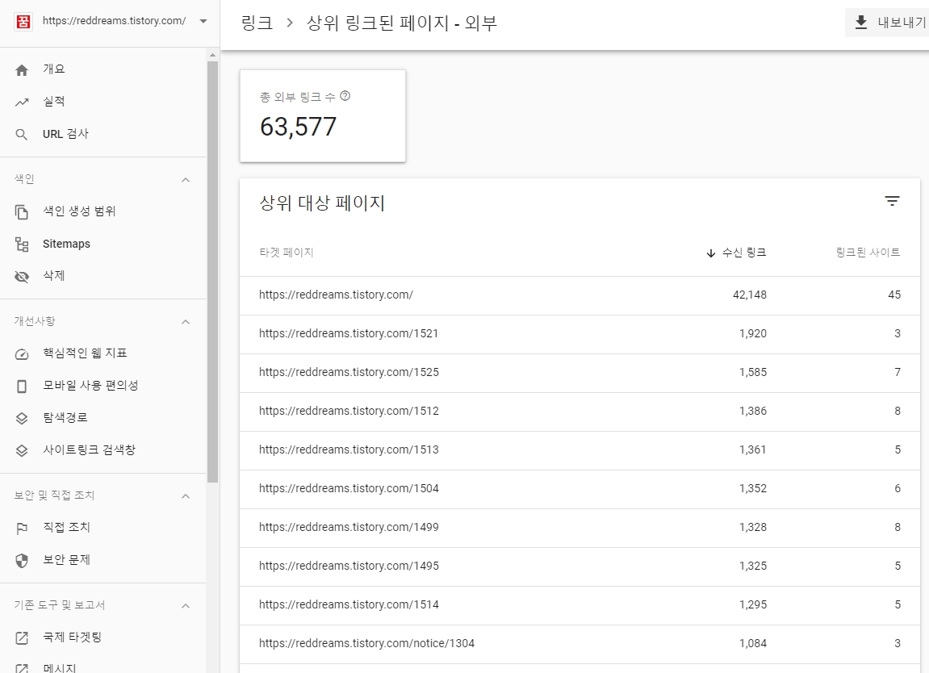Collapse the 기존 도구 및 보고서 section
This screenshot has width=929, height=673.
coord(186,605)
